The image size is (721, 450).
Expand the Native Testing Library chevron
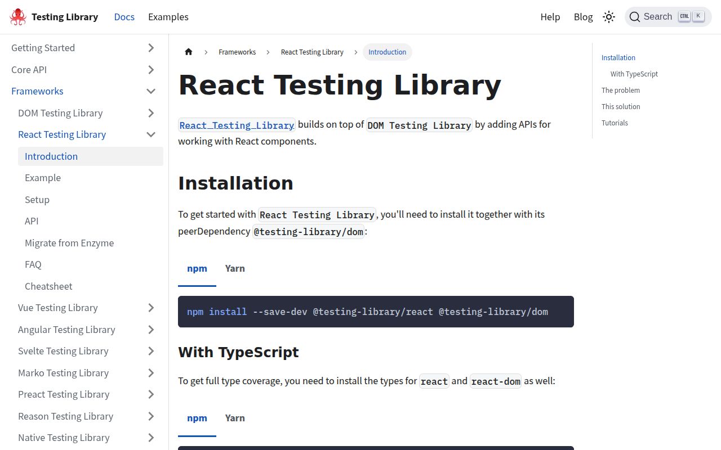[151, 438]
